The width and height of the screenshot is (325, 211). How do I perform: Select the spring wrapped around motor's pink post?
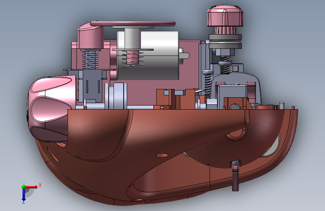coord(133,60)
